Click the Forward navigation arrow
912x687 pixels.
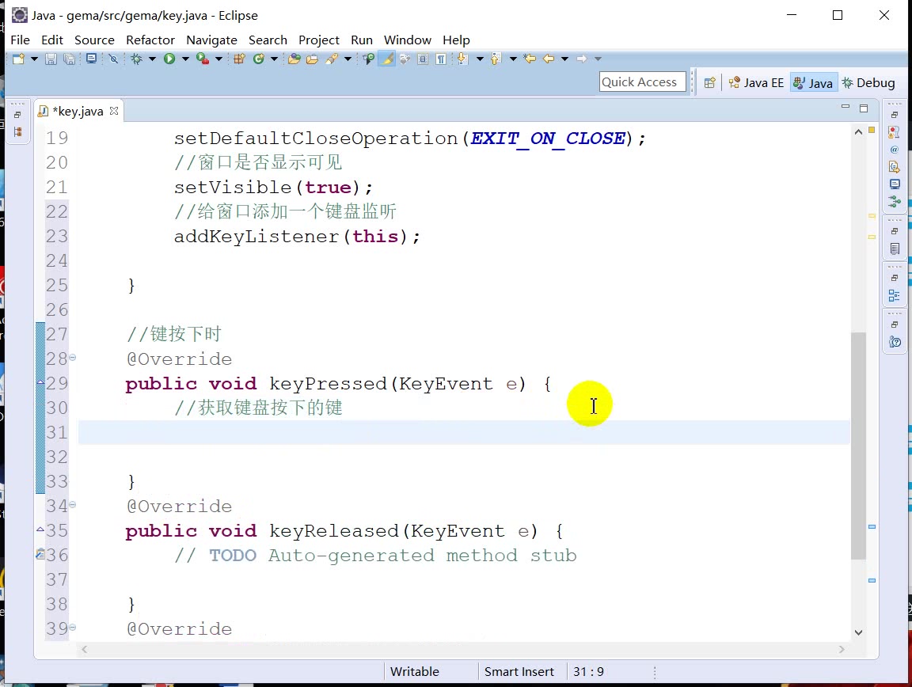point(582,59)
